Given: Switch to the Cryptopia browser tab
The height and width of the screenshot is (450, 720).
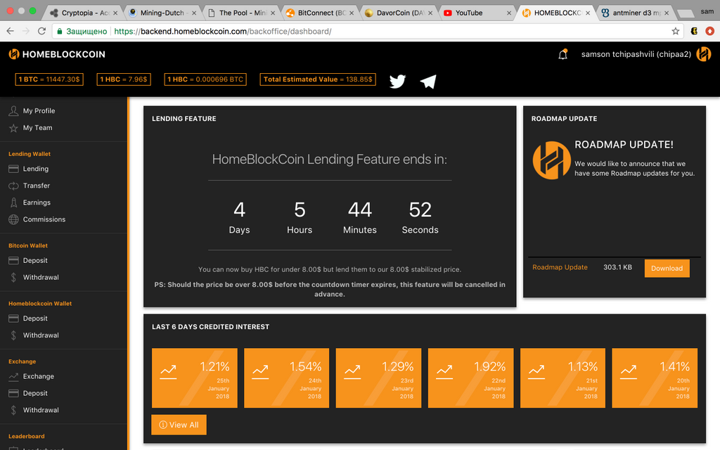Looking at the screenshot, I should point(83,13).
